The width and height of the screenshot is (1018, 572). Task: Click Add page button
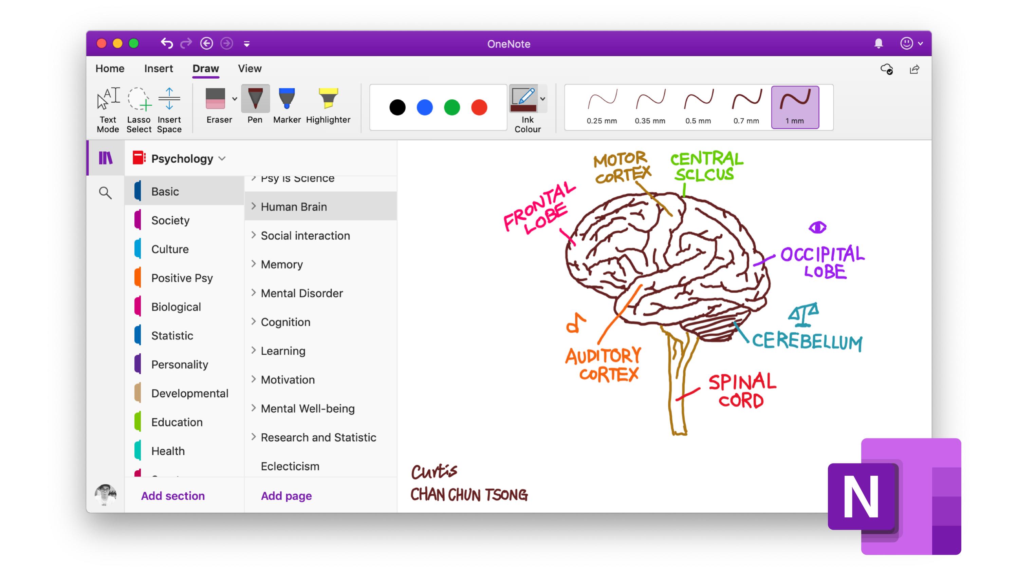(285, 496)
